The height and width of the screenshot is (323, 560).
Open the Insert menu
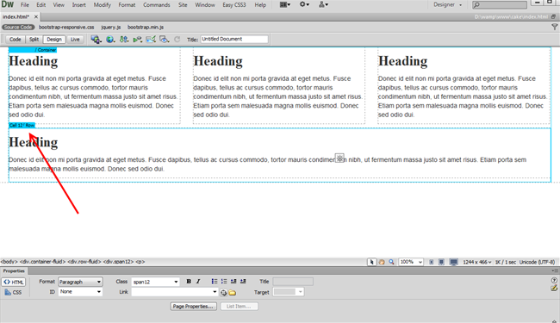coord(79,5)
